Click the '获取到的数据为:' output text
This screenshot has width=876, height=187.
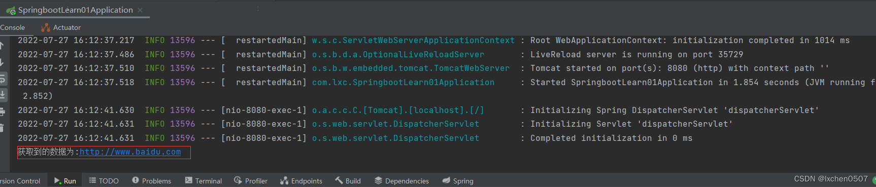point(48,152)
